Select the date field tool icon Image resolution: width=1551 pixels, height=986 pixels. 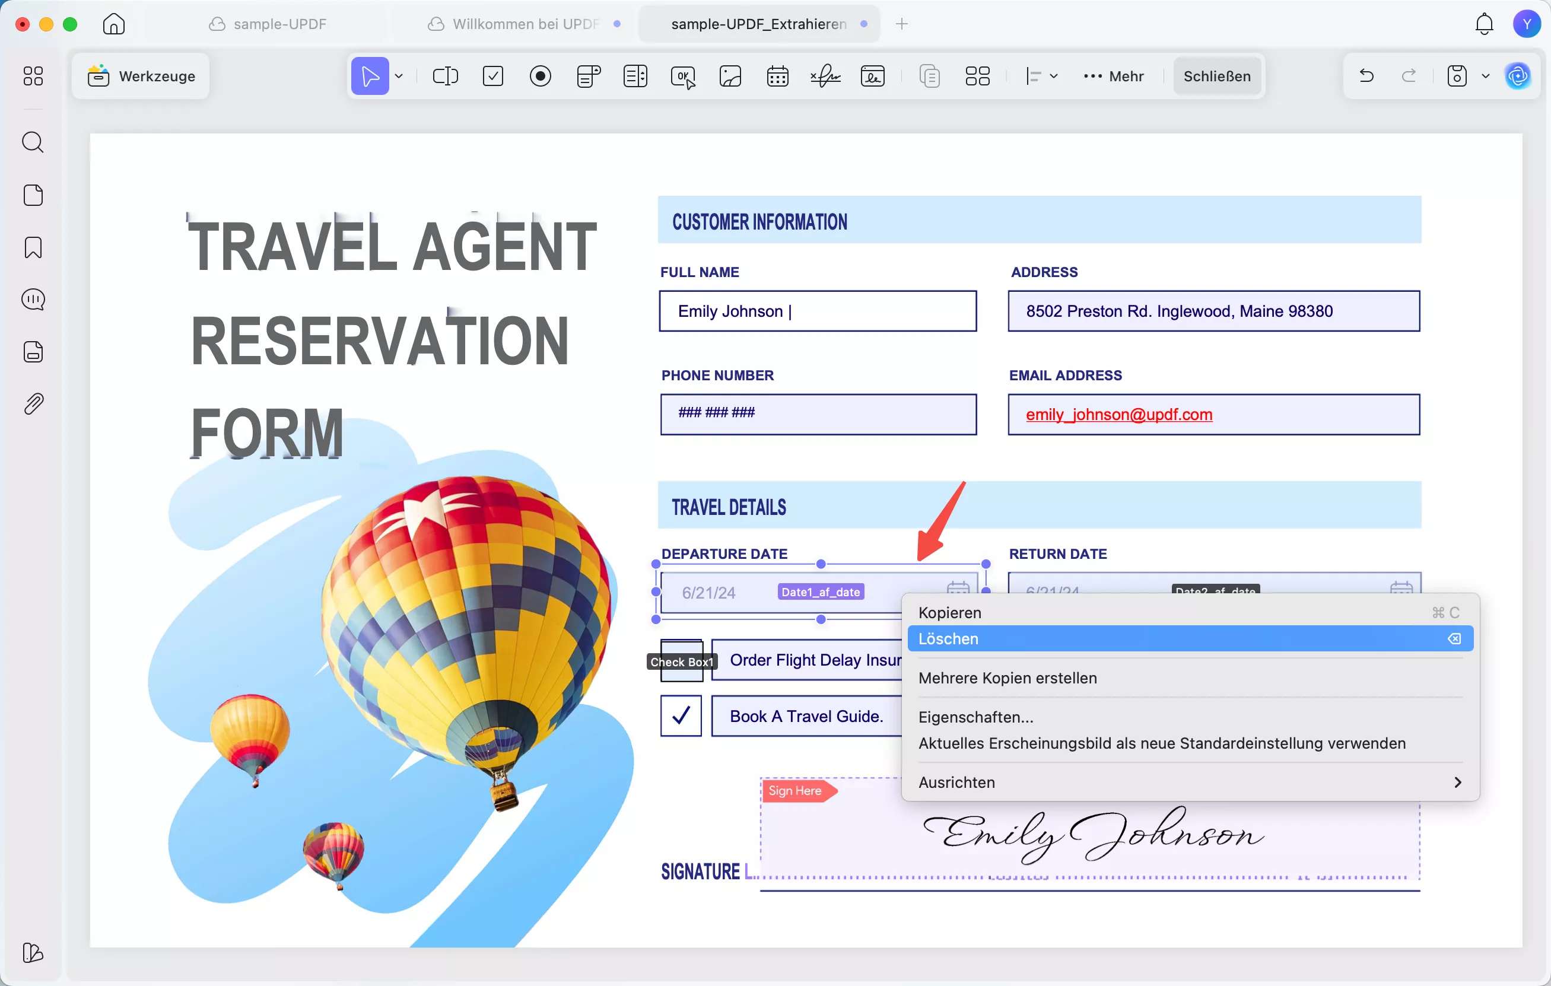pos(777,76)
